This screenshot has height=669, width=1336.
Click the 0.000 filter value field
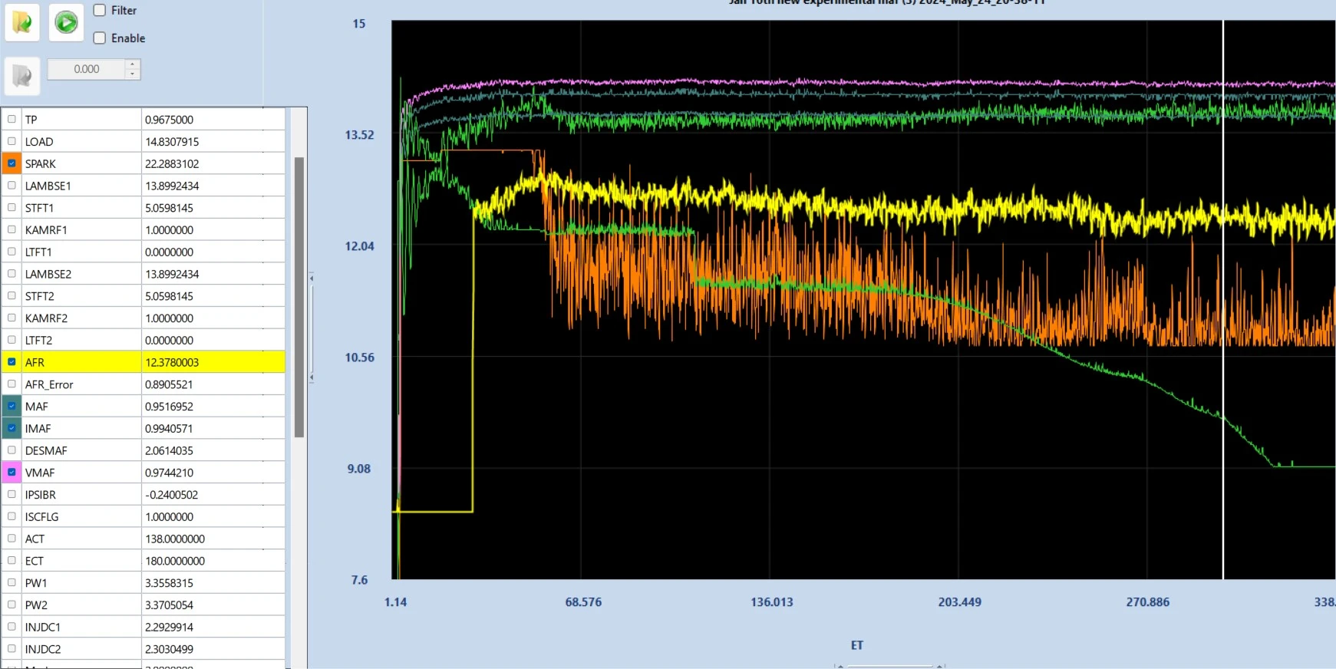coord(87,69)
